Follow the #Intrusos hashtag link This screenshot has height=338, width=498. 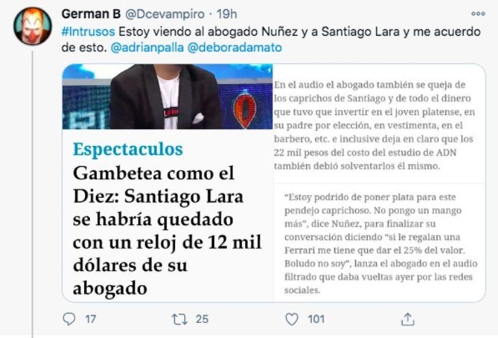click(x=88, y=31)
